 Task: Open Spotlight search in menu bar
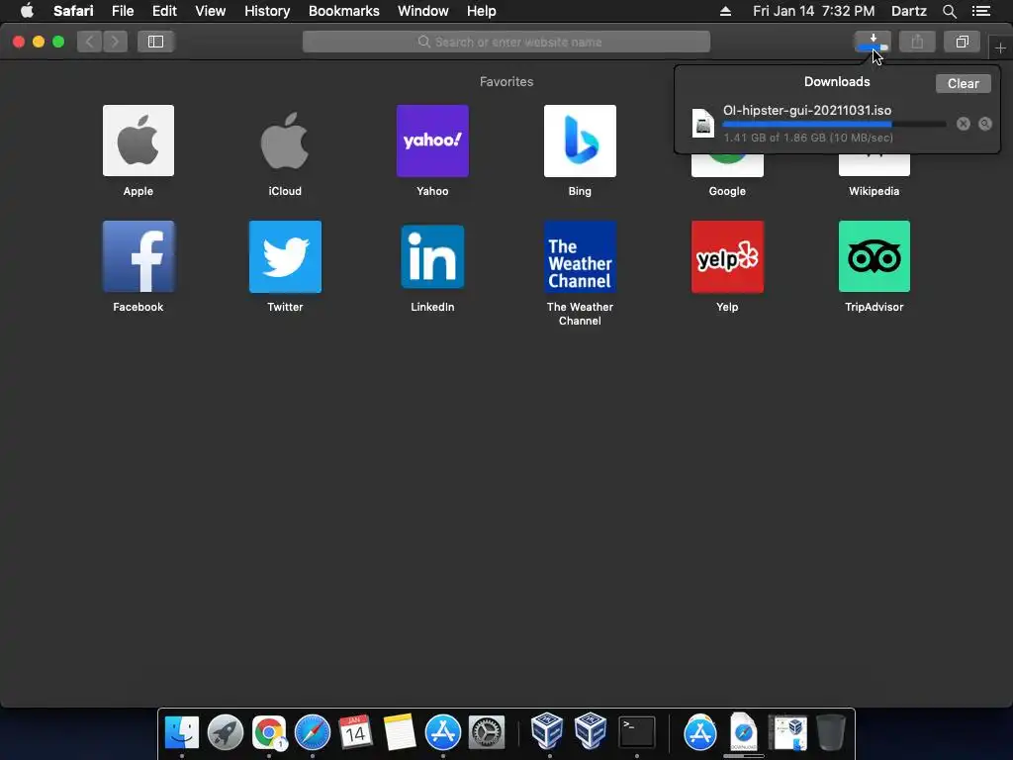pos(949,11)
